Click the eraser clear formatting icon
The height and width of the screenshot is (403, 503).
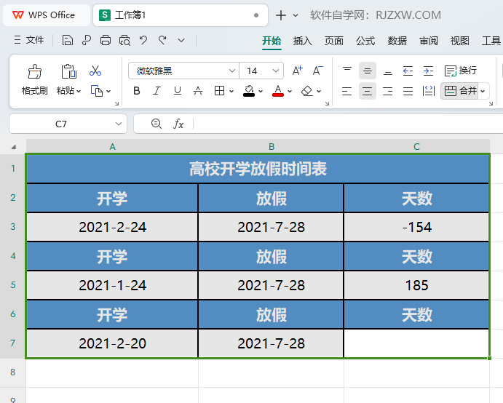point(307,91)
